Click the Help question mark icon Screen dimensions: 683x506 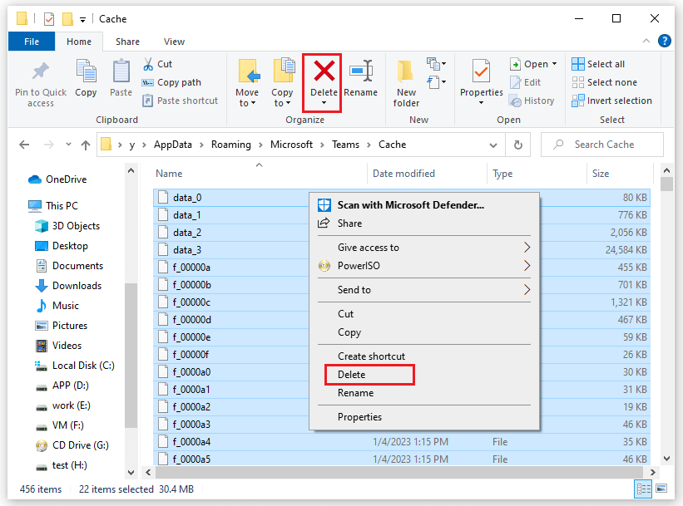[x=664, y=41]
